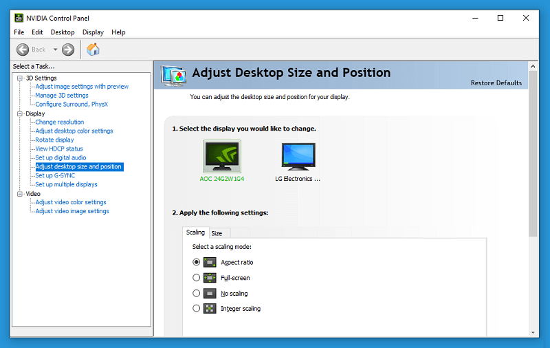
Task: Open Set up G-SYNC
Action: tap(55, 175)
